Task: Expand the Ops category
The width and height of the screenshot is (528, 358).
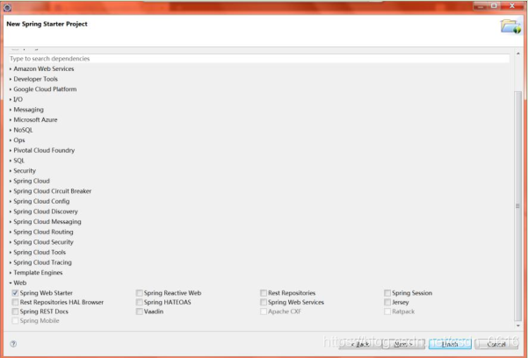Action: pyautogui.click(x=11, y=140)
